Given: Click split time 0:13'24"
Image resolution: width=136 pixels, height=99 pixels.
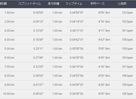Looking at the screenshot, I should pyautogui.click(x=38, y=31).
